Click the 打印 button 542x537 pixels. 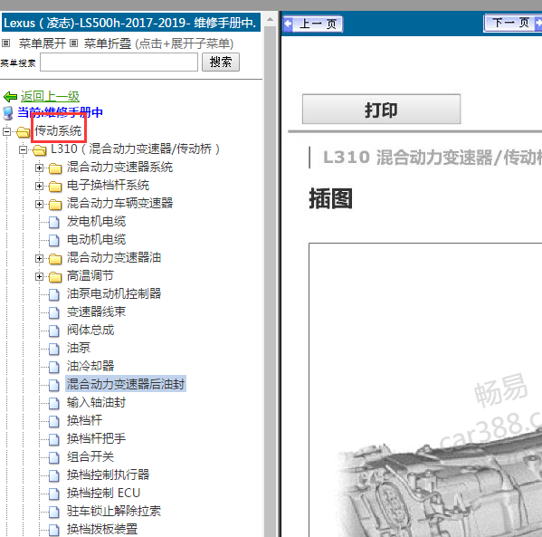381,110
